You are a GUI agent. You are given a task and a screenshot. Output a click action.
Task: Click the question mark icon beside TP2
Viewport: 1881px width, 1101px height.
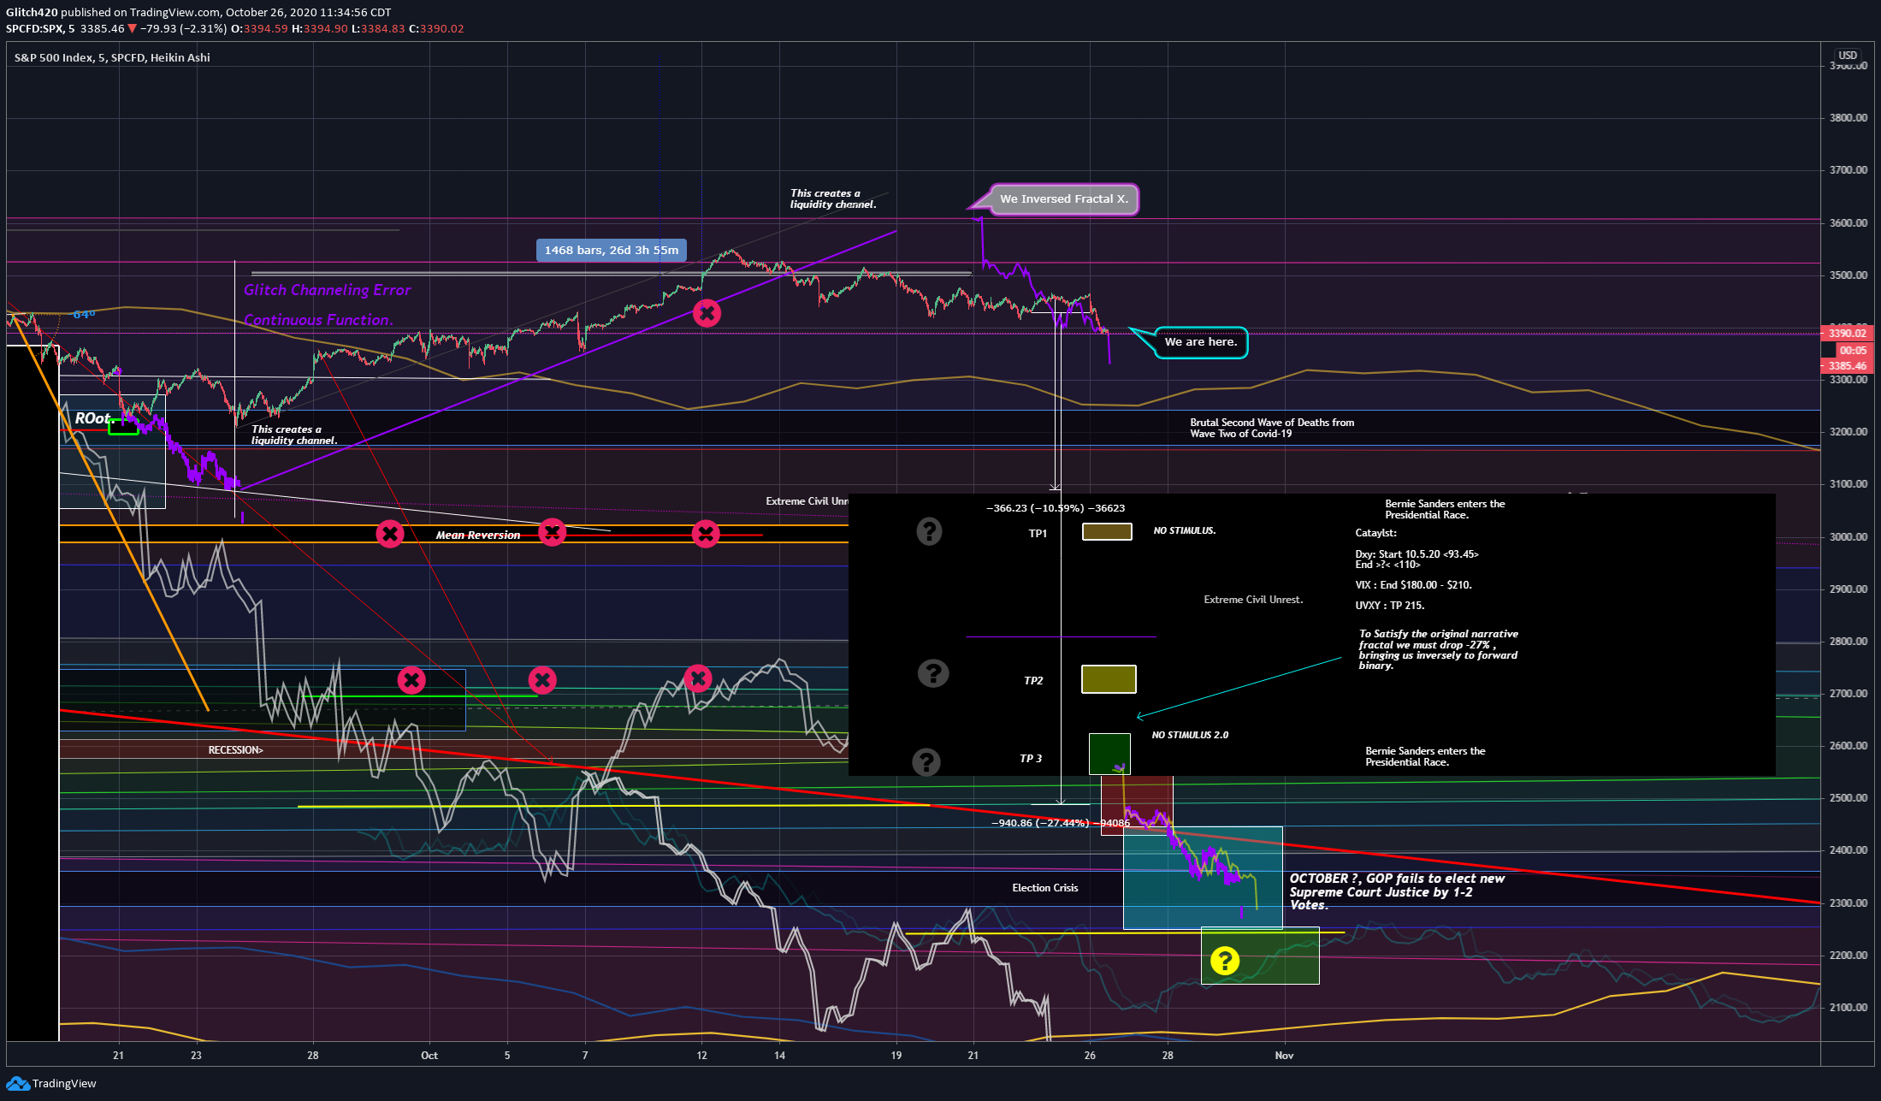(x=932, y=673)
